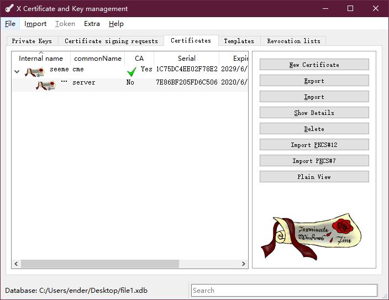This screenshot has width=389, height=300.
Task: Click serial 7E86BF205FD6C506
Action: pos(187,82)
